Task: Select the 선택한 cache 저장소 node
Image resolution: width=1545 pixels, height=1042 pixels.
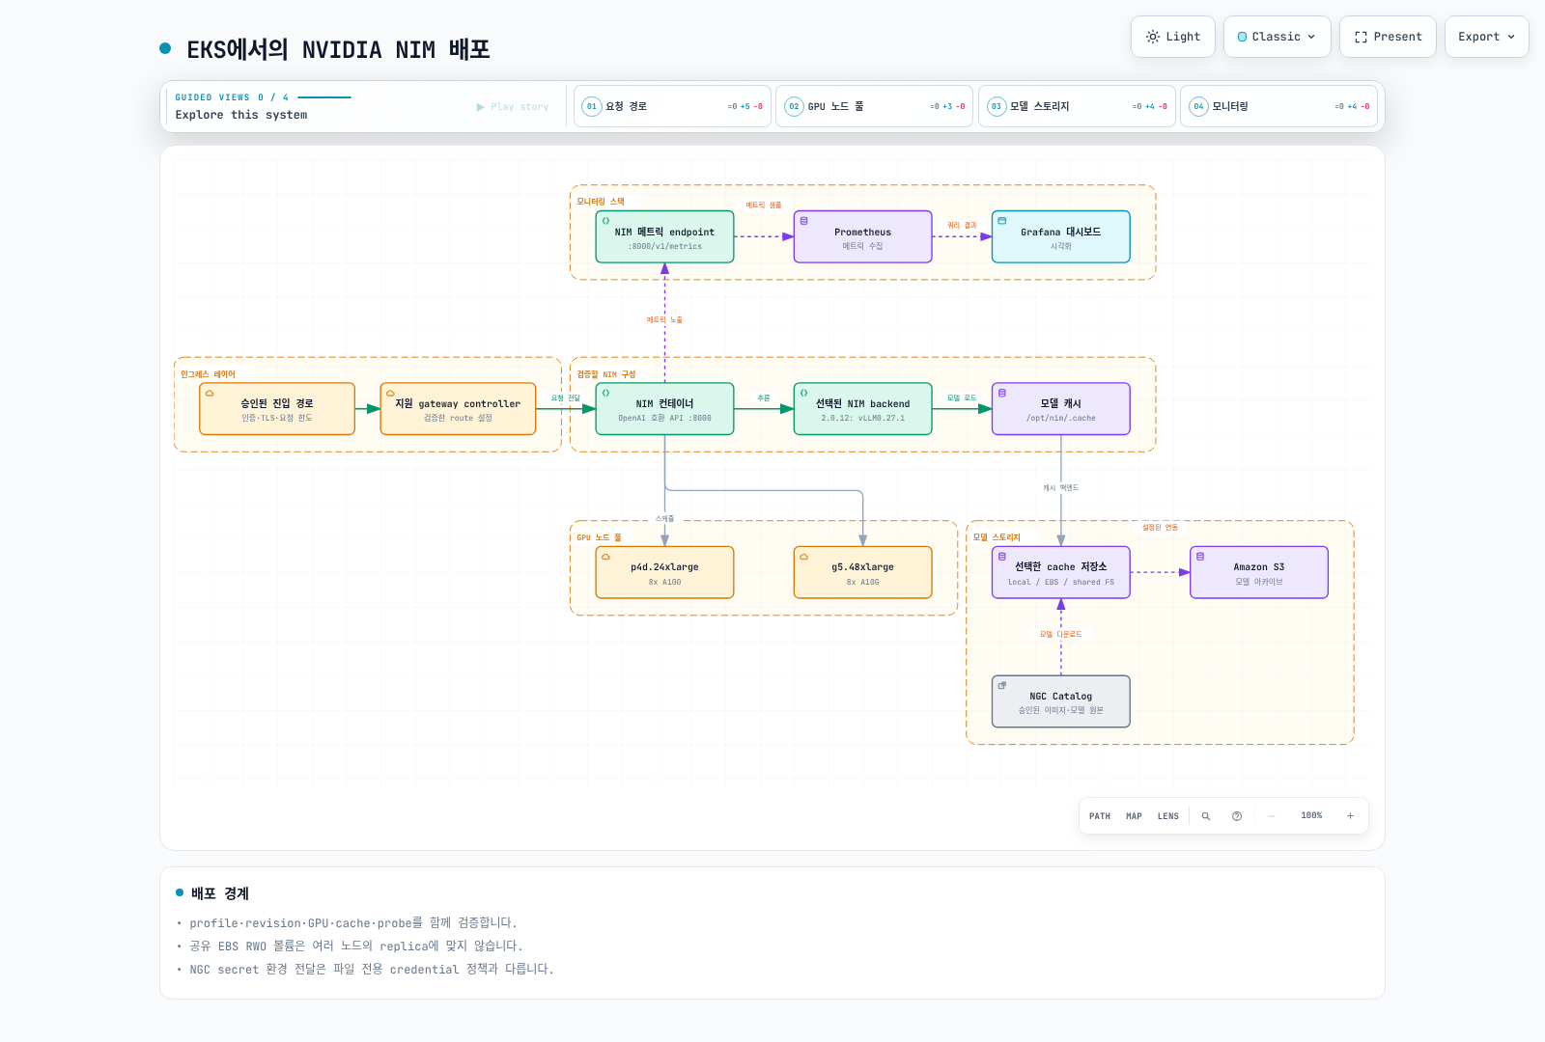Action: (1060, 573)
